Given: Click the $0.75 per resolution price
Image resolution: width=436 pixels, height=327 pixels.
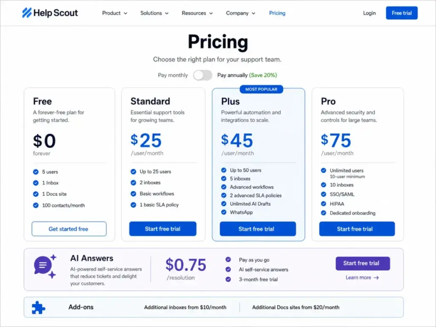Looking at the screenshot, I should click(186, 264).
